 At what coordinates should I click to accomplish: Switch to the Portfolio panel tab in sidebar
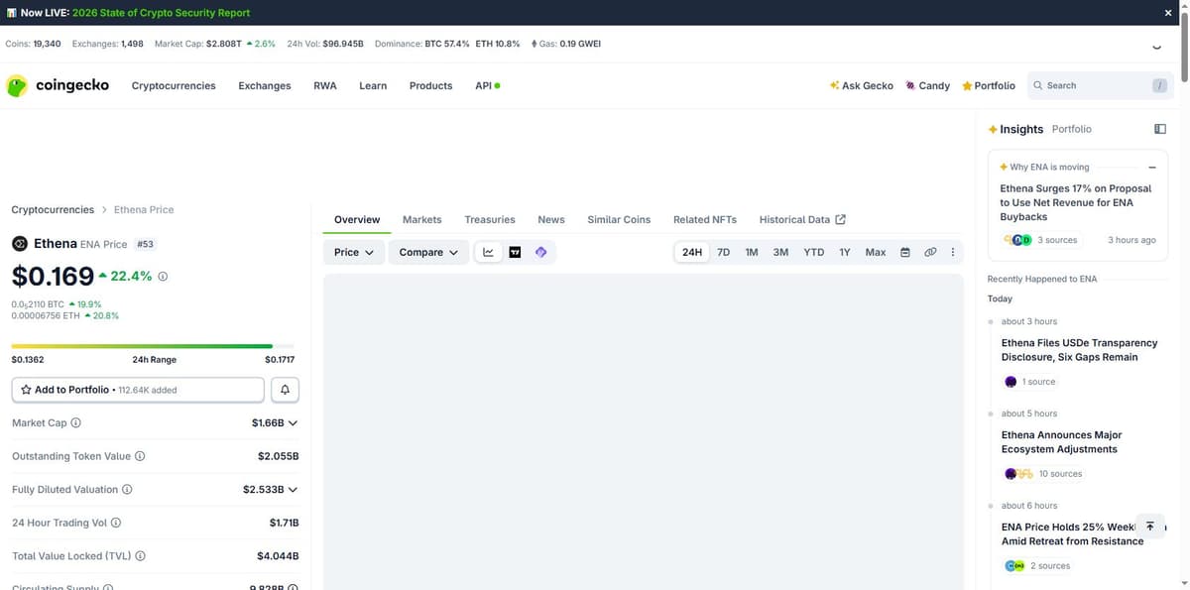pos(1072,129)
